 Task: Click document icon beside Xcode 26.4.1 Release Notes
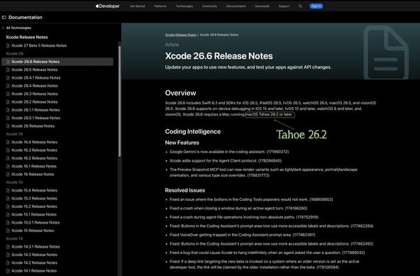tap(8, 78)
